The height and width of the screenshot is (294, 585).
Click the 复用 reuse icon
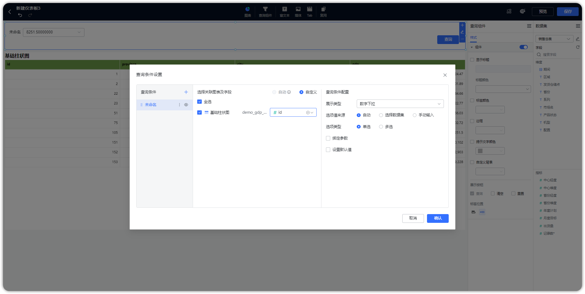point(323,12)
